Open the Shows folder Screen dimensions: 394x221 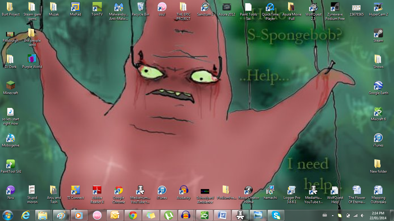pyautogui.click(x=378, y=62)
